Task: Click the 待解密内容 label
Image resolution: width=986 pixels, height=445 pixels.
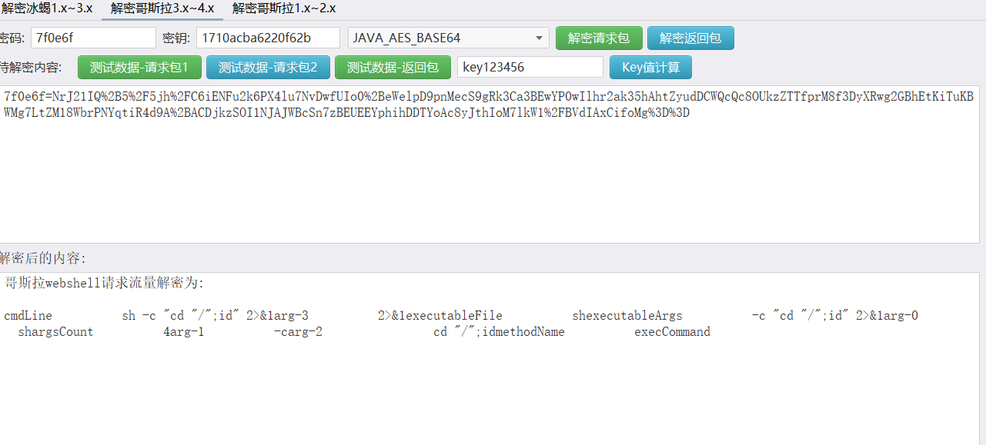Action: [31, 68]
